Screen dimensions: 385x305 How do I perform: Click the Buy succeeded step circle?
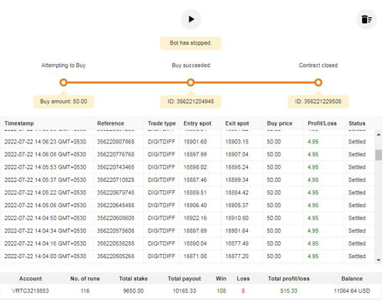(x=190, y=82)
